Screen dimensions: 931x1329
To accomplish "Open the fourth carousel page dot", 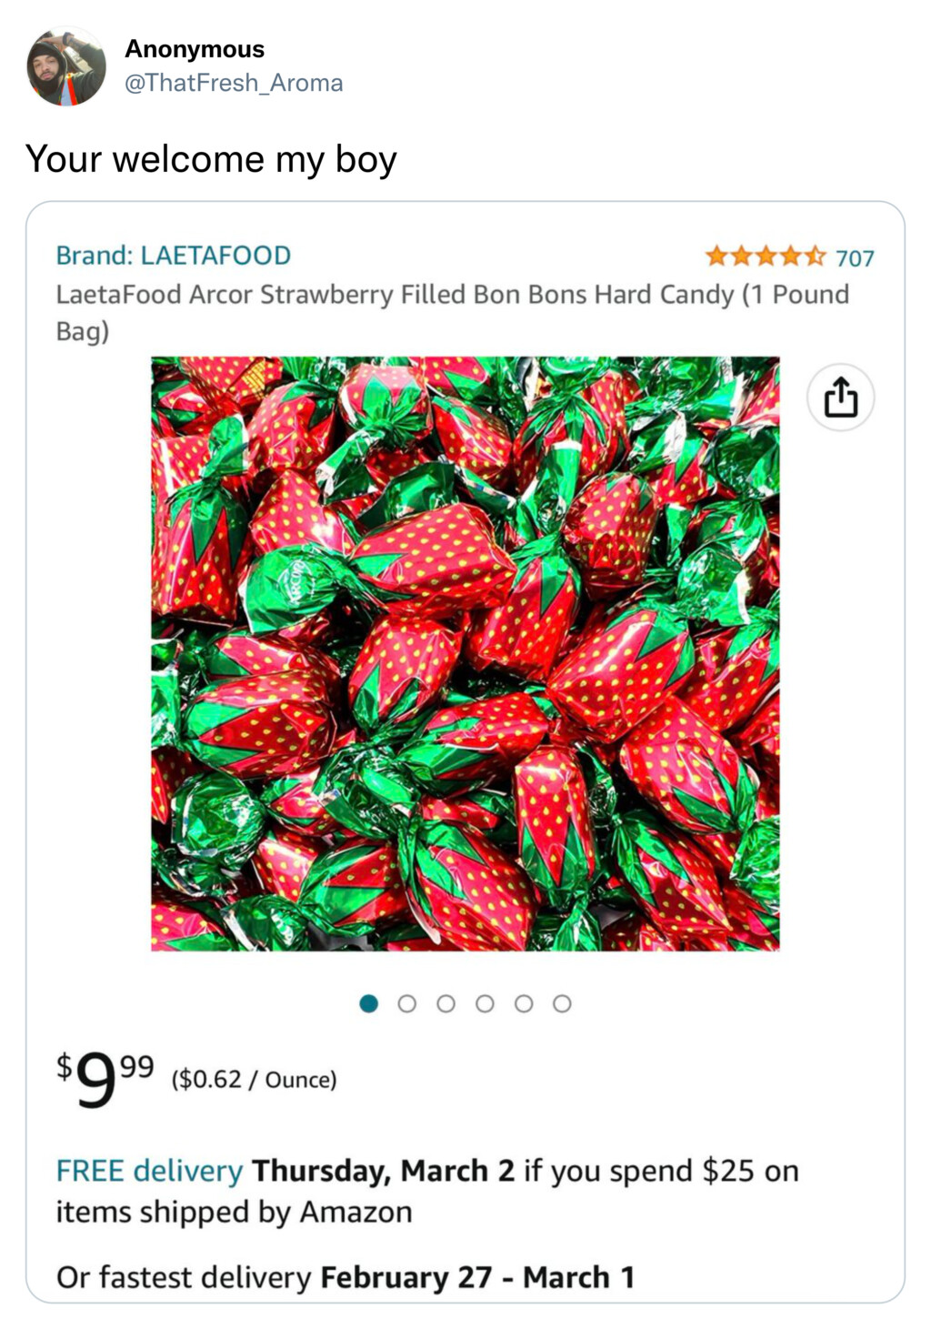I will point(486,1002).
